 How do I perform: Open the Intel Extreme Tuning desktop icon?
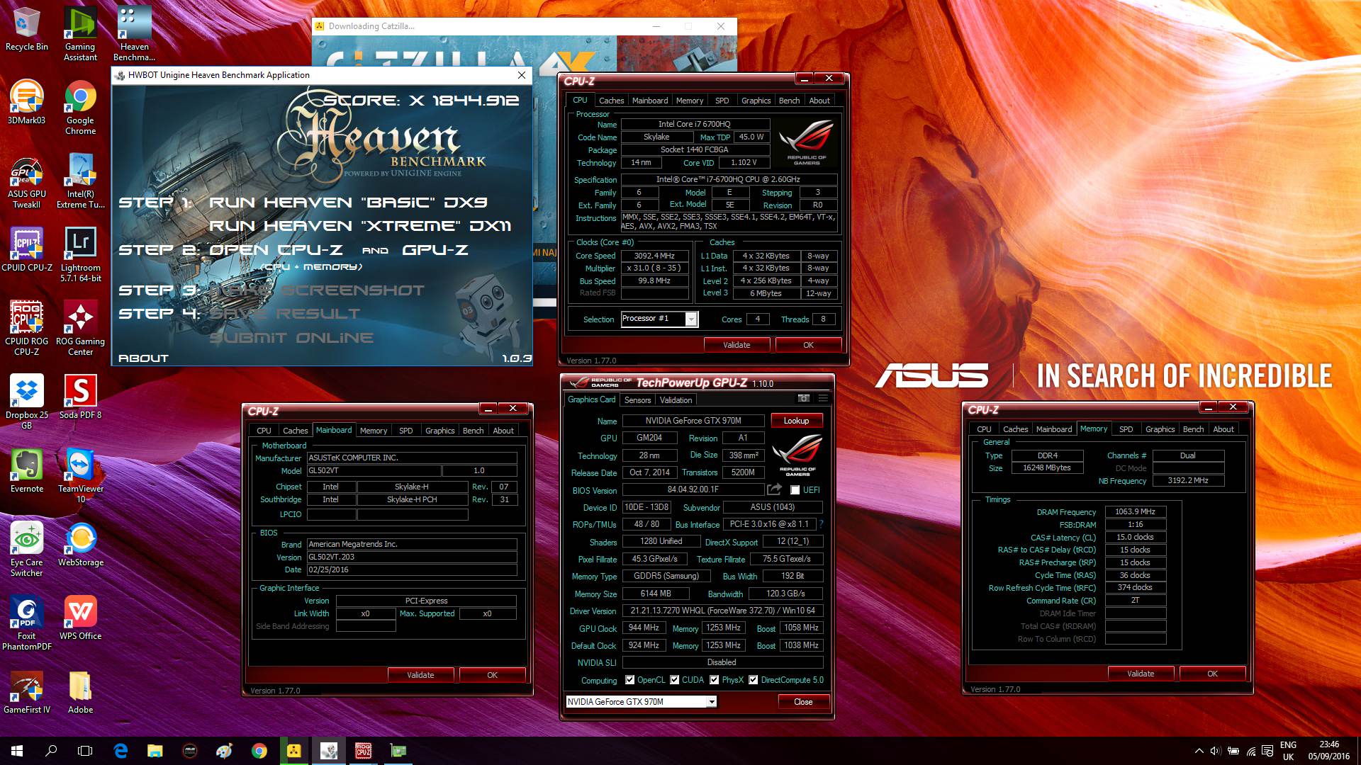[x=81, y=181]
